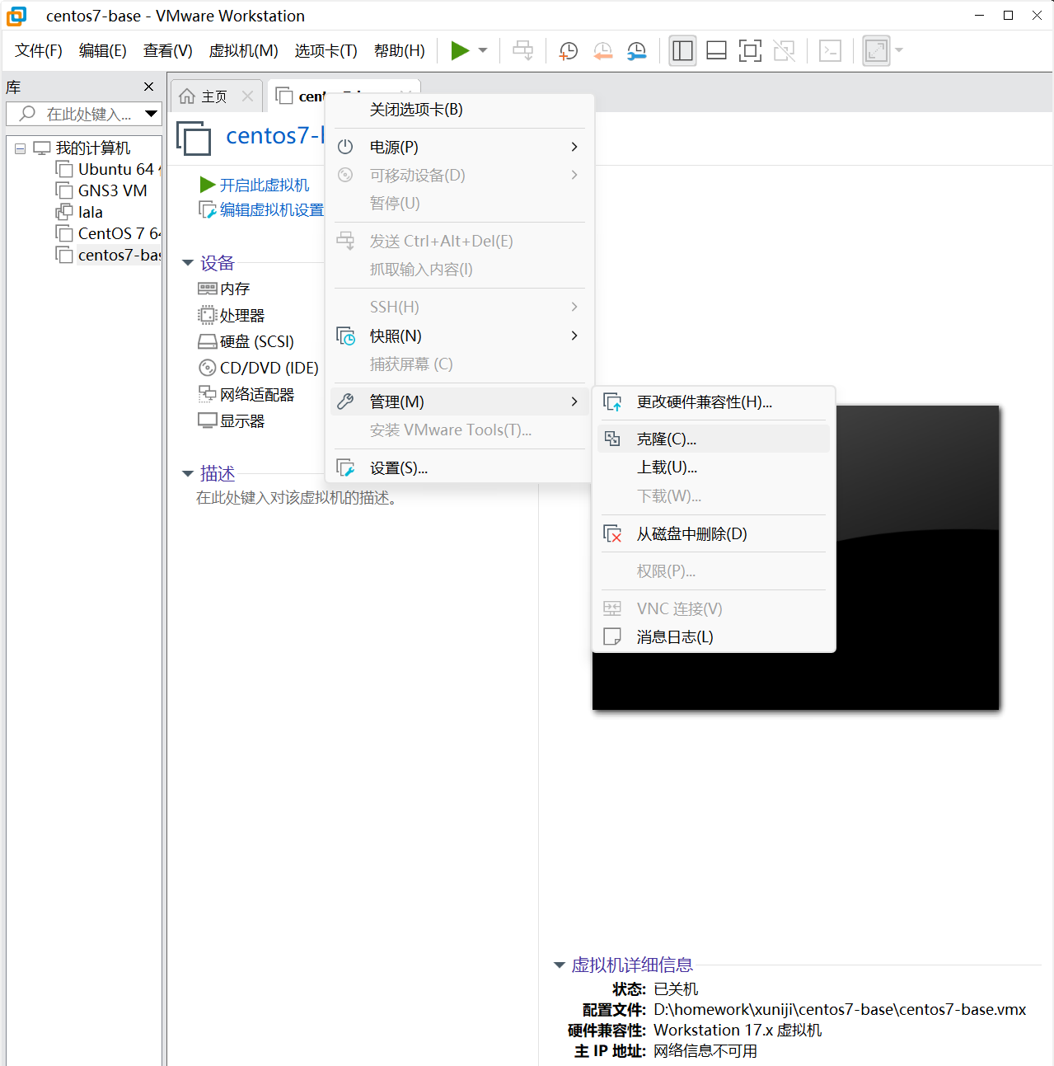Open the 电源(P) submenu
This screenshot has width=1054, height=1066.
pos(460,147)
